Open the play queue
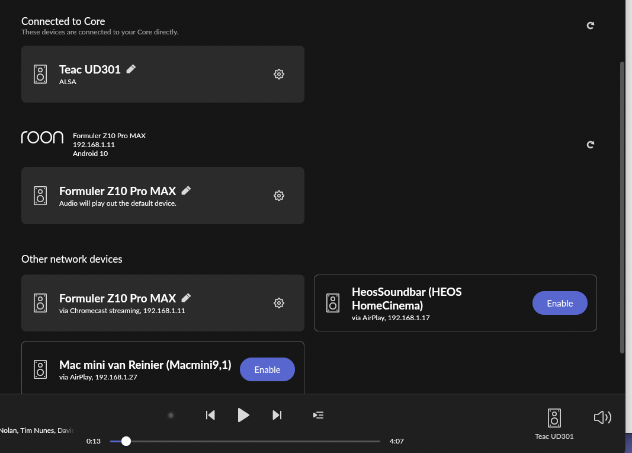The width and height of the screenshot is (632, 453). pyautogui.click(x=319, y=415)
